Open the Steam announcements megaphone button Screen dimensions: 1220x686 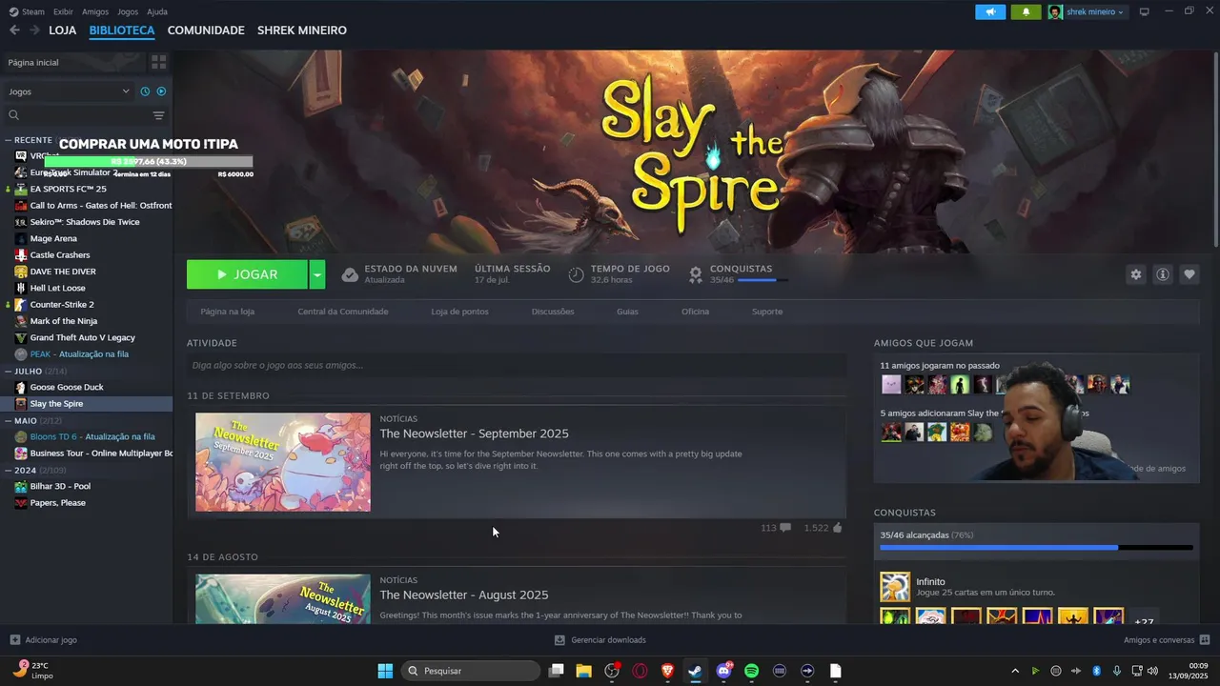[990, 11]
